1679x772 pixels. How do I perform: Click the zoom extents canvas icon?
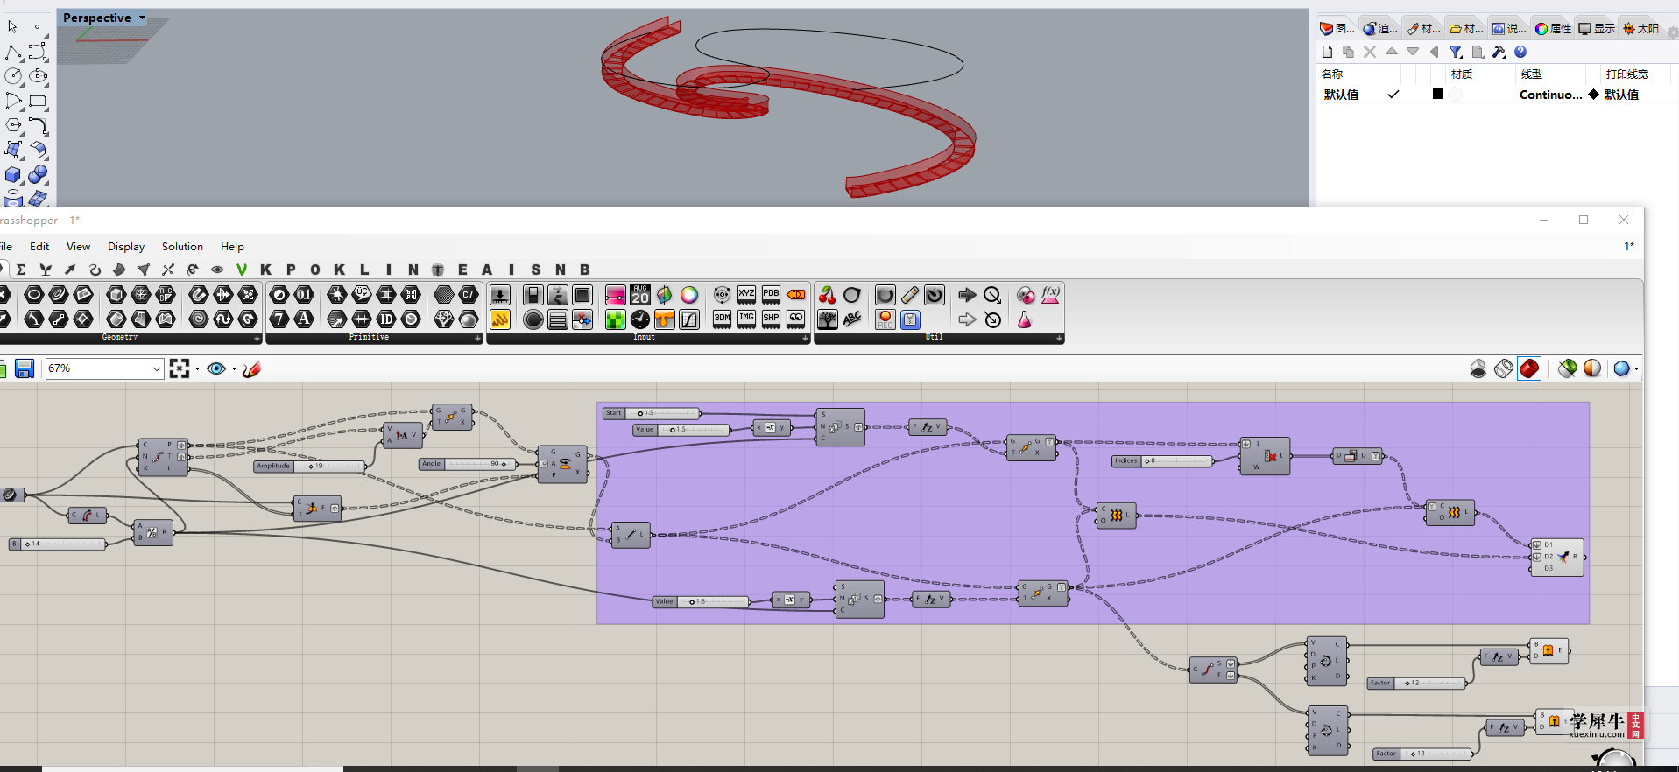click(x=180, y=368)
